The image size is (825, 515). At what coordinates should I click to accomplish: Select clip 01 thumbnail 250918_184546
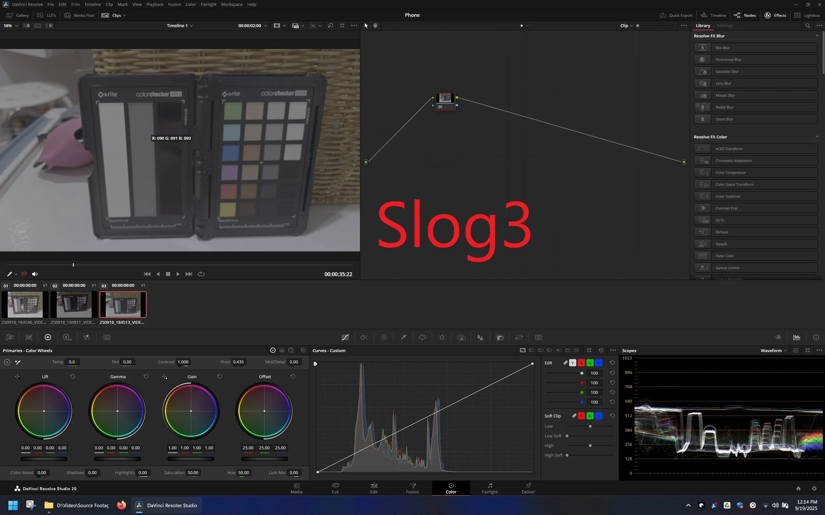(24, 304)
